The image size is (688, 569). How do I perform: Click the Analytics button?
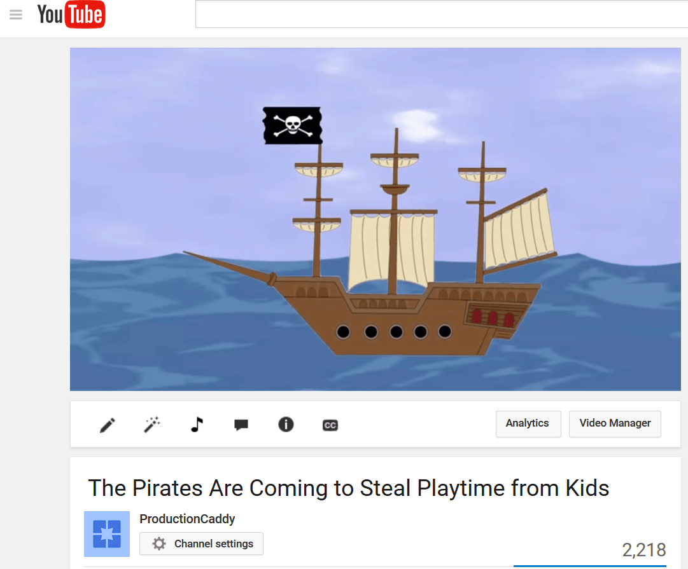tap(528, 424)
